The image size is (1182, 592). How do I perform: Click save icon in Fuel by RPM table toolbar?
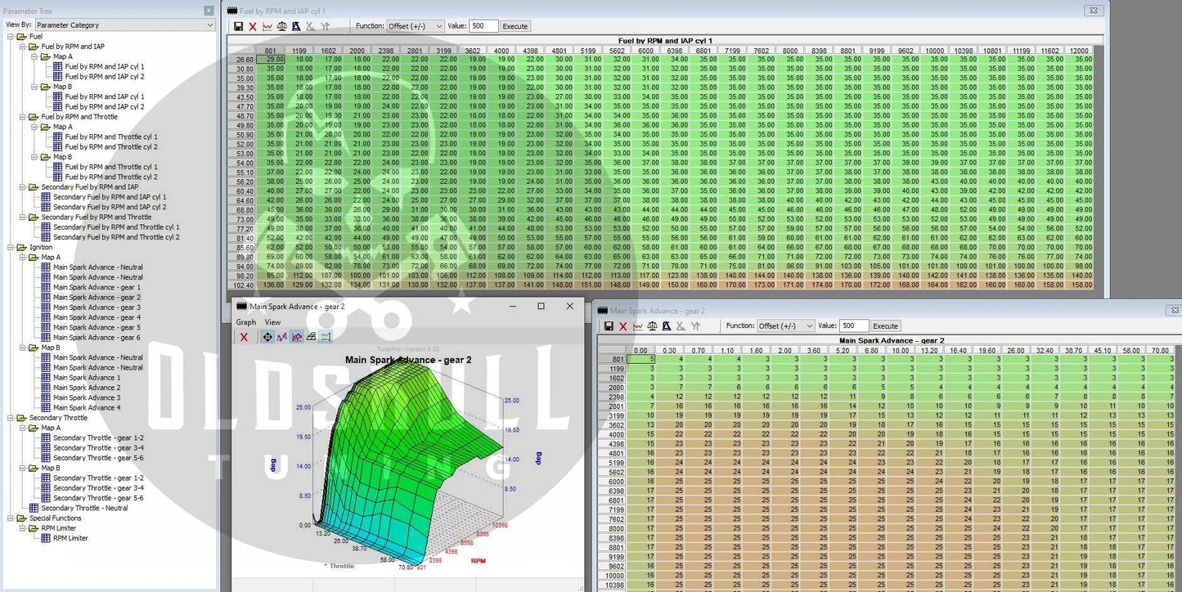(238, 26)
